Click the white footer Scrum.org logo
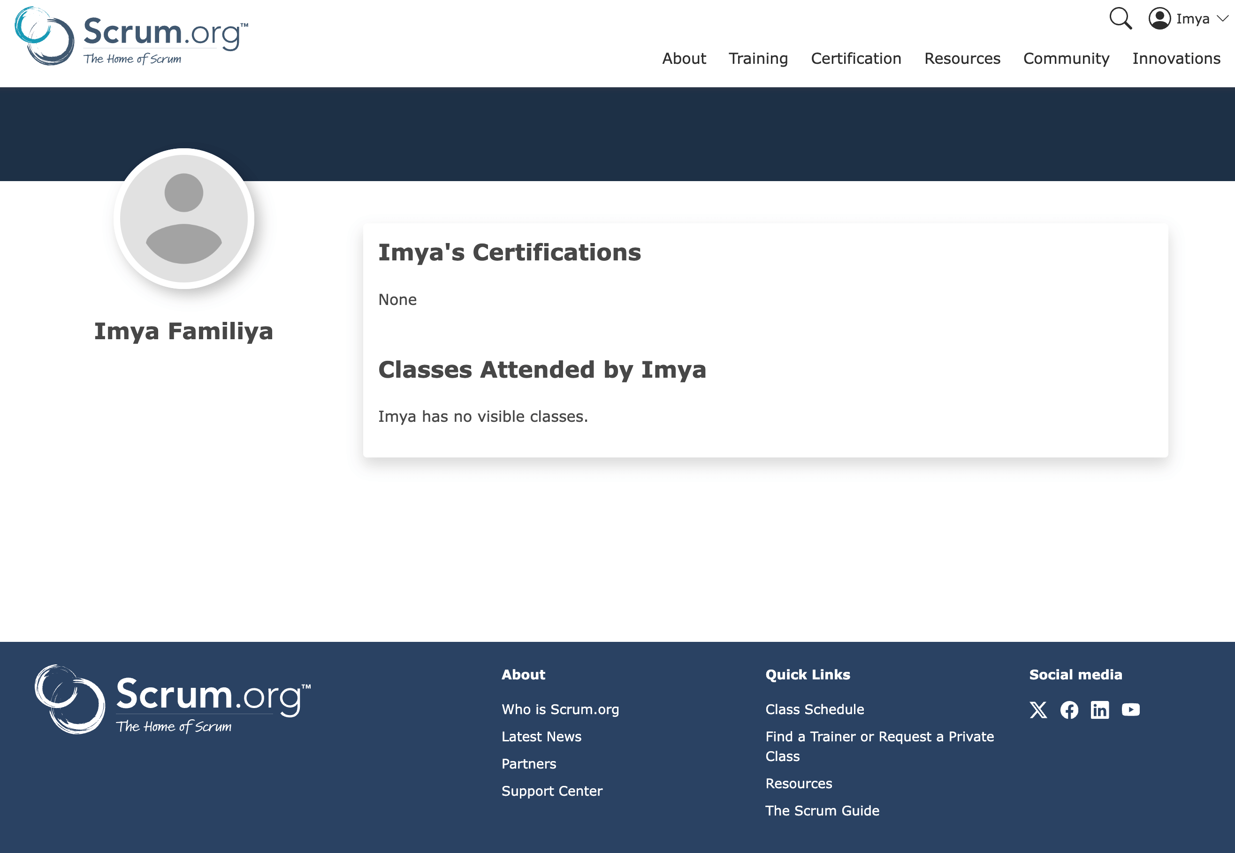Viewport: 1235px width, 853px height. (172, 700)
